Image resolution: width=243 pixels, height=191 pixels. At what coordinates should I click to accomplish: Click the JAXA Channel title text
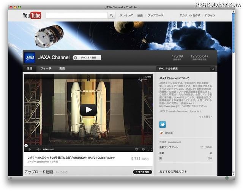(x=54, y=57)
